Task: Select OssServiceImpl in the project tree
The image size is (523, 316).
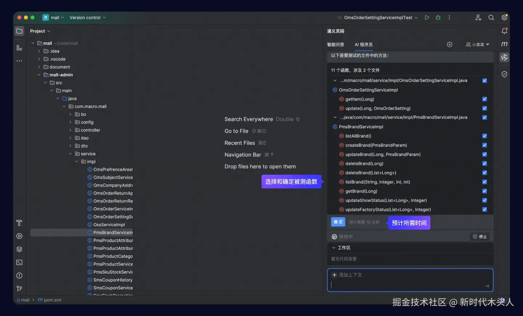Action: coord(106,225)
